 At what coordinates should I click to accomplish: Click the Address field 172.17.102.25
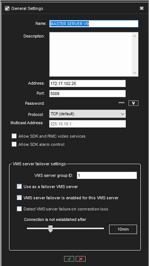87,84
